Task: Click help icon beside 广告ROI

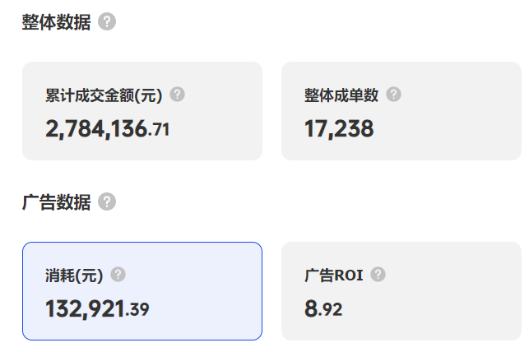Action: 378,275
